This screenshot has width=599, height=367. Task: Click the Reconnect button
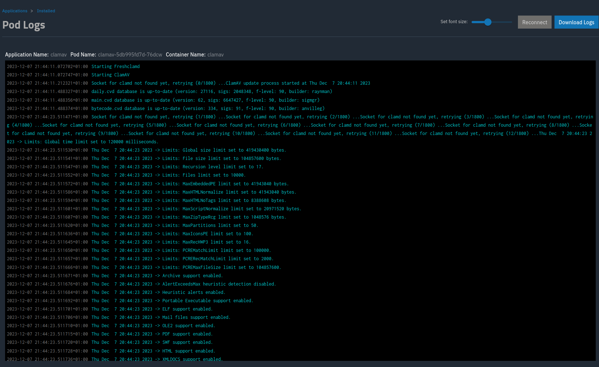tap(535, 22)
